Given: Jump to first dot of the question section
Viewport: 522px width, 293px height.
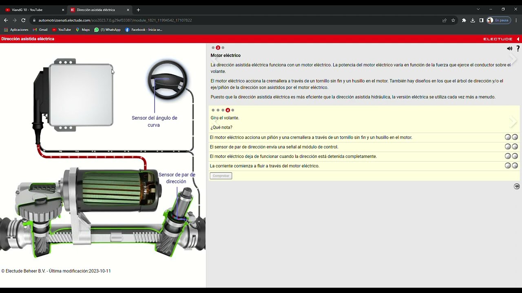Looking at the screenshot, I should (x=213, y=110).
